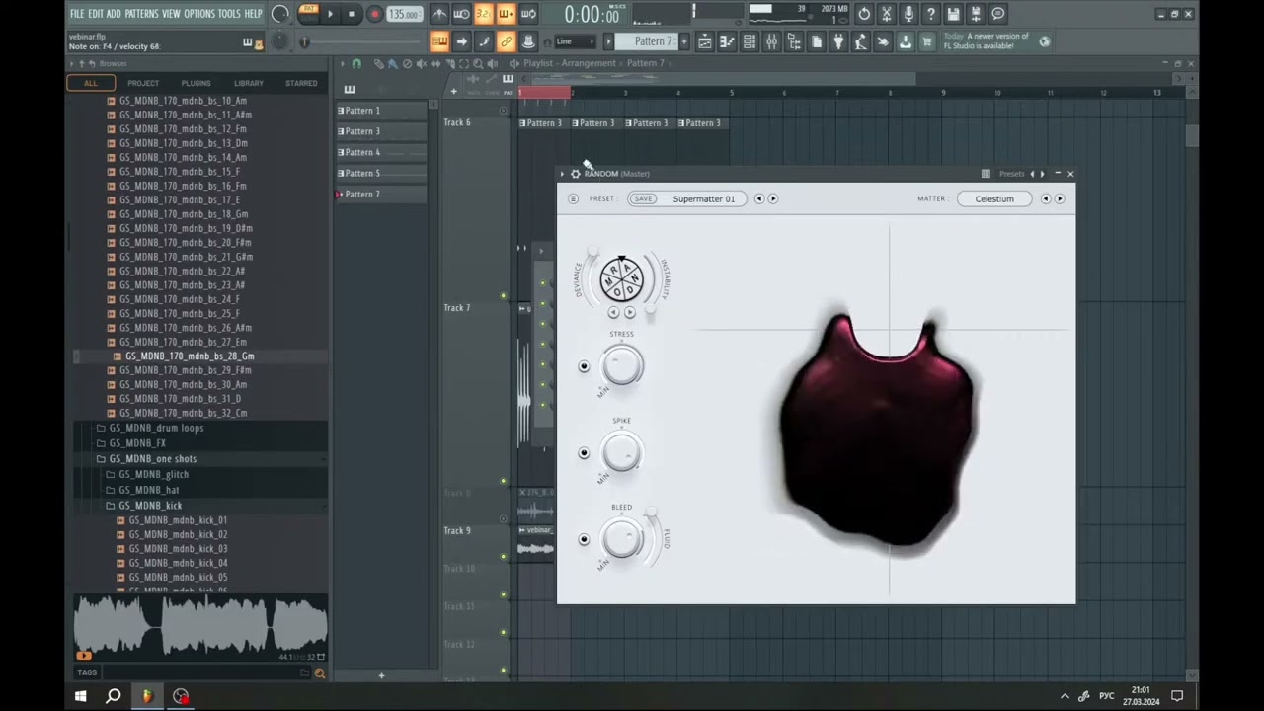Switch to the STARRED browser tab
Screen dimensions: 1264x711
[x=301, y=83]
